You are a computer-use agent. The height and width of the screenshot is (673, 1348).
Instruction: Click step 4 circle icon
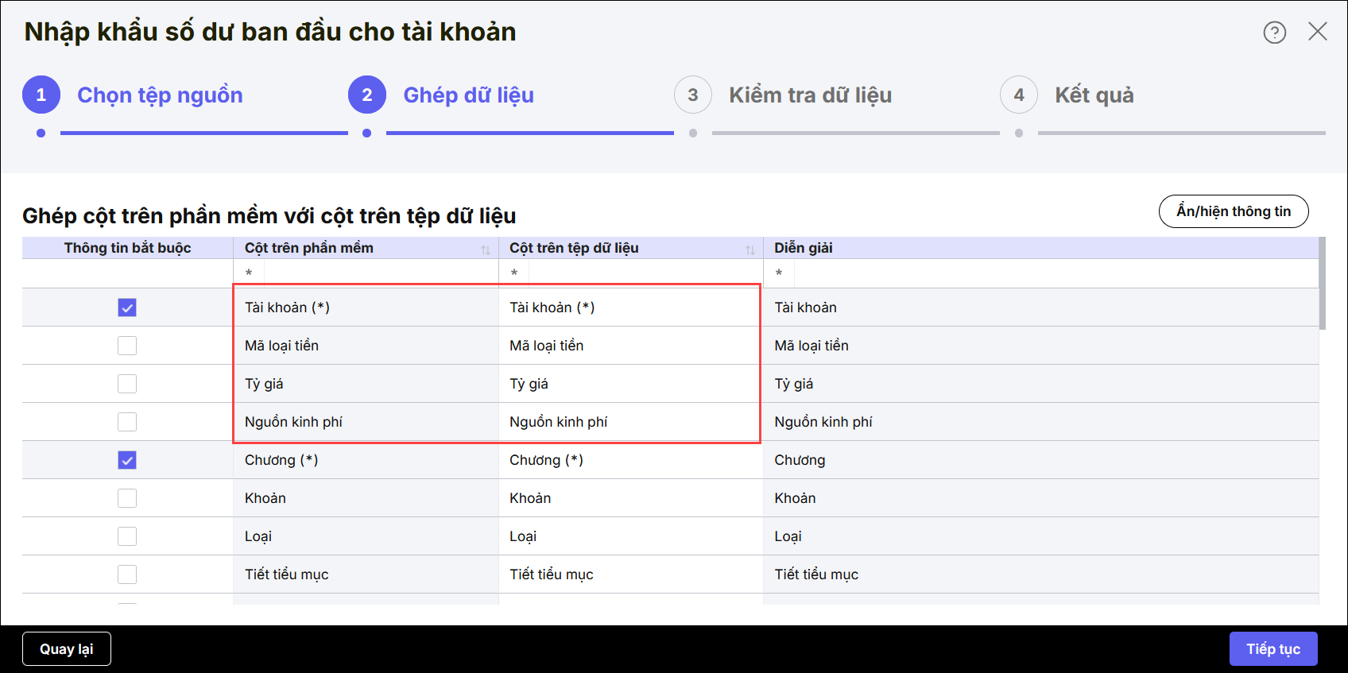point(1019,95)
